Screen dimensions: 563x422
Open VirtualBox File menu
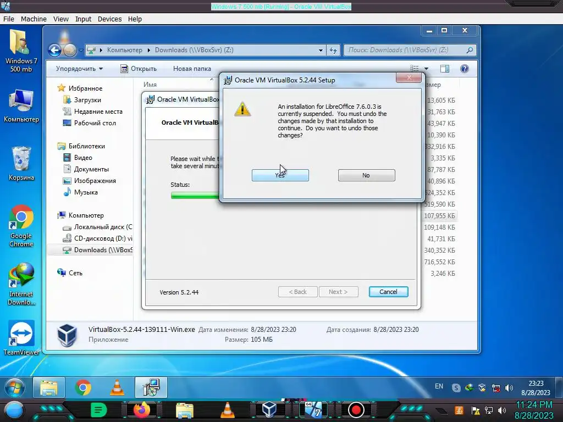pos(9,19)
